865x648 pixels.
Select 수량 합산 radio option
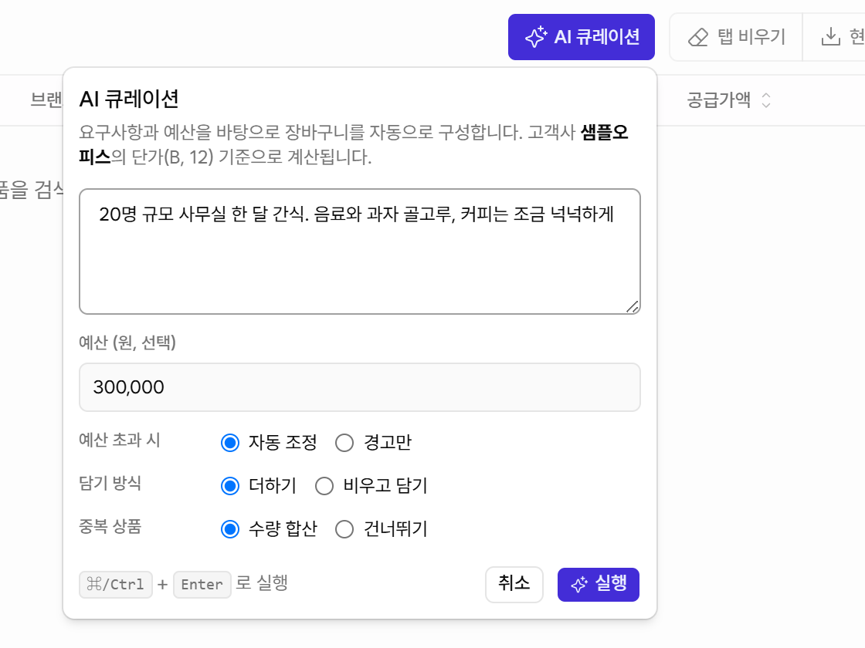pyautogui.click(x=230, y=529)
